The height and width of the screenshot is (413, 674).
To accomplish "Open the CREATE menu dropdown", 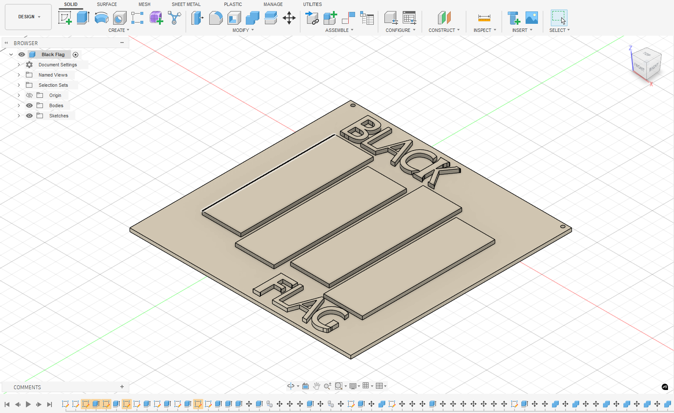I will (x=119, y=30).
